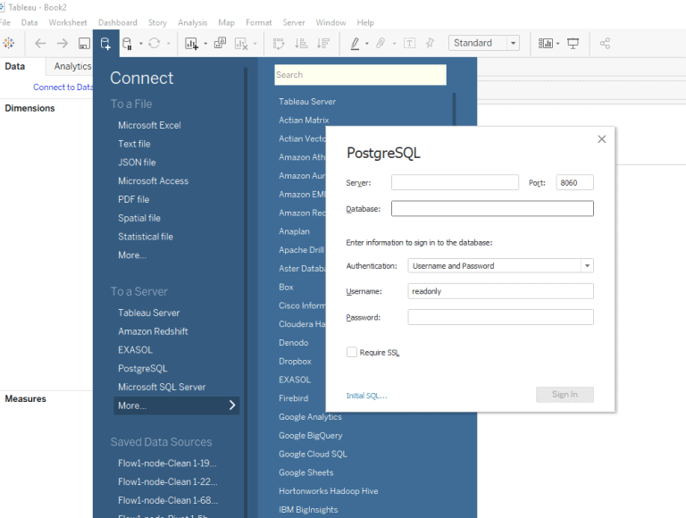Click the Sign In button
The height and width of the screenshot is (518, 686).
click(565, 395)
